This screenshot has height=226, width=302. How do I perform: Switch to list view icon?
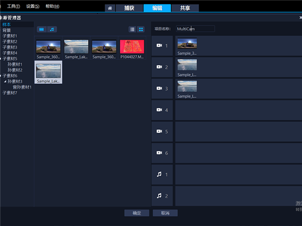coord(132,29)
